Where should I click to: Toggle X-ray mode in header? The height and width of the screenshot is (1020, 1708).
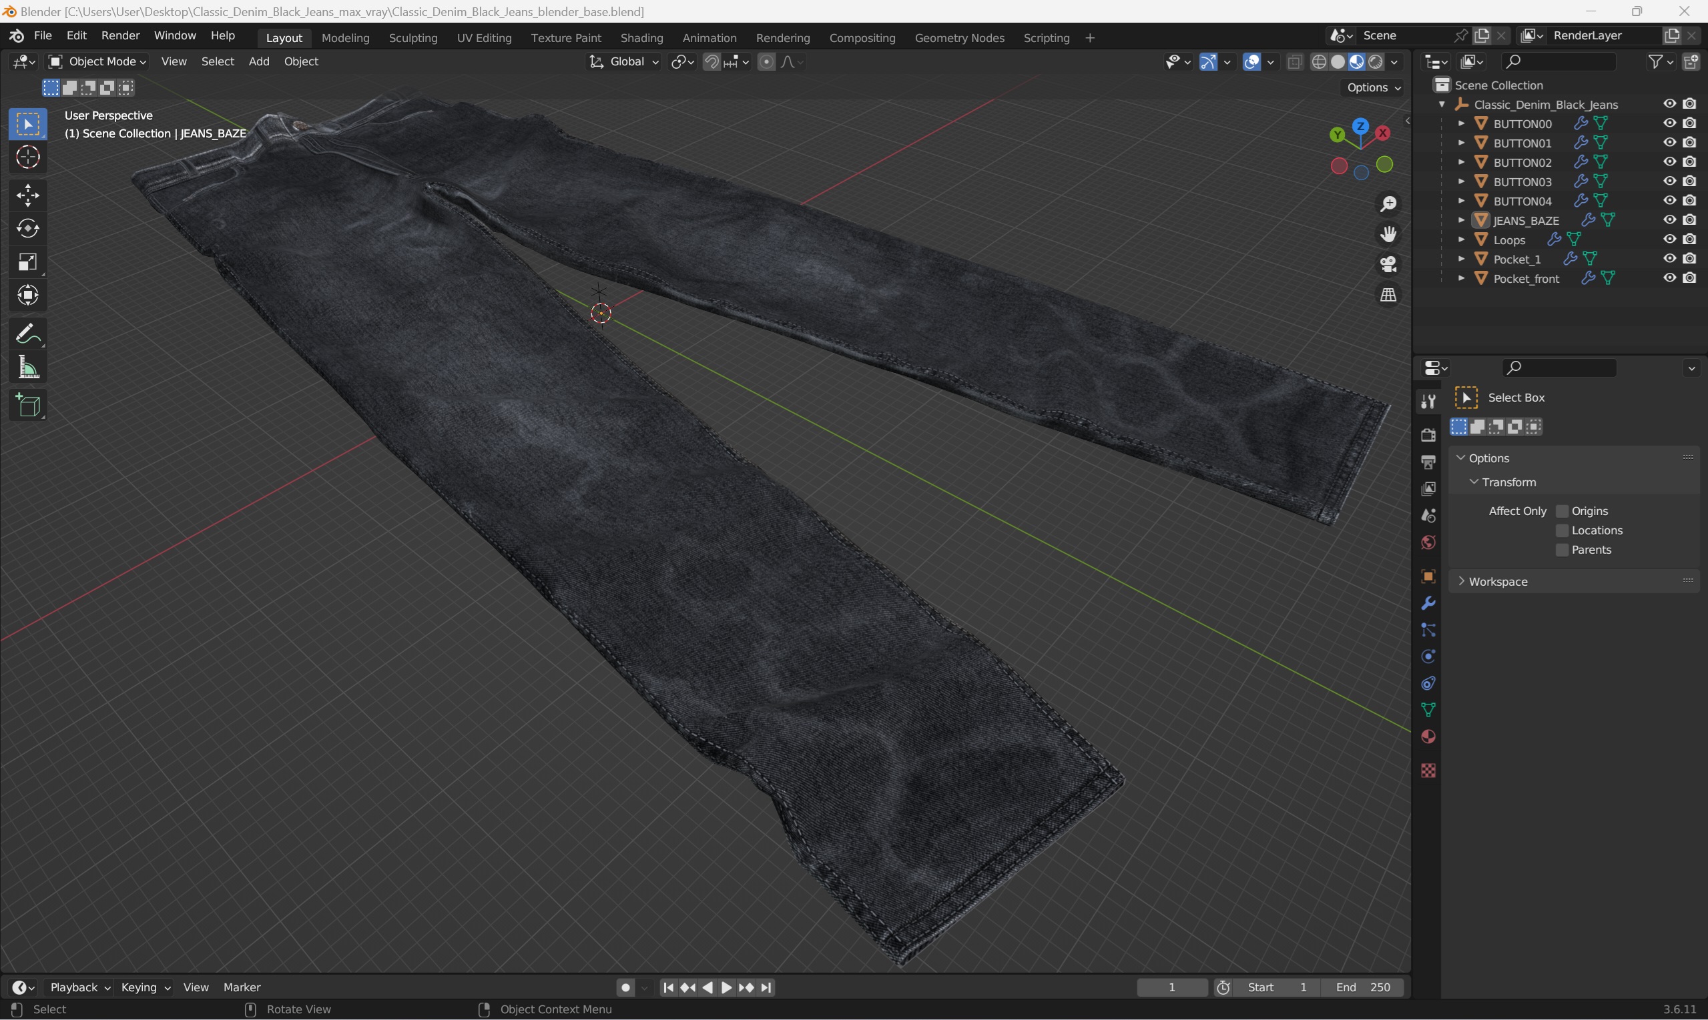pos(1295,62)
